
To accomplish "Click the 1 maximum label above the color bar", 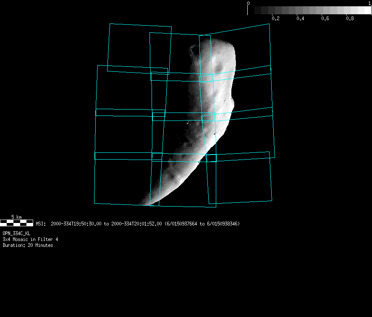I will tap(369, 3).
